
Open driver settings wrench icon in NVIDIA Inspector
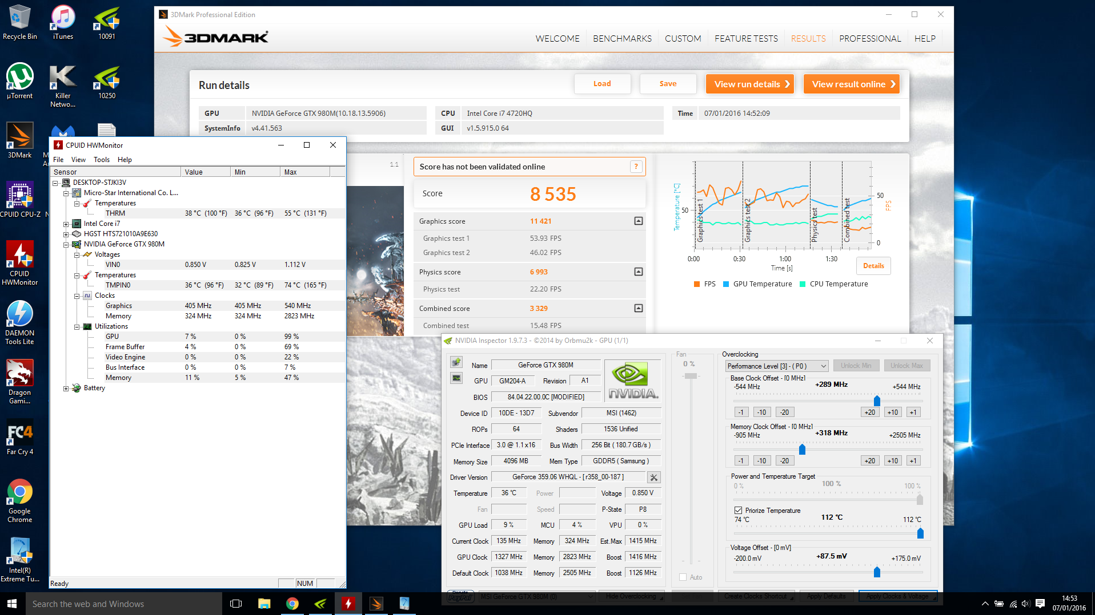[654, 478]
